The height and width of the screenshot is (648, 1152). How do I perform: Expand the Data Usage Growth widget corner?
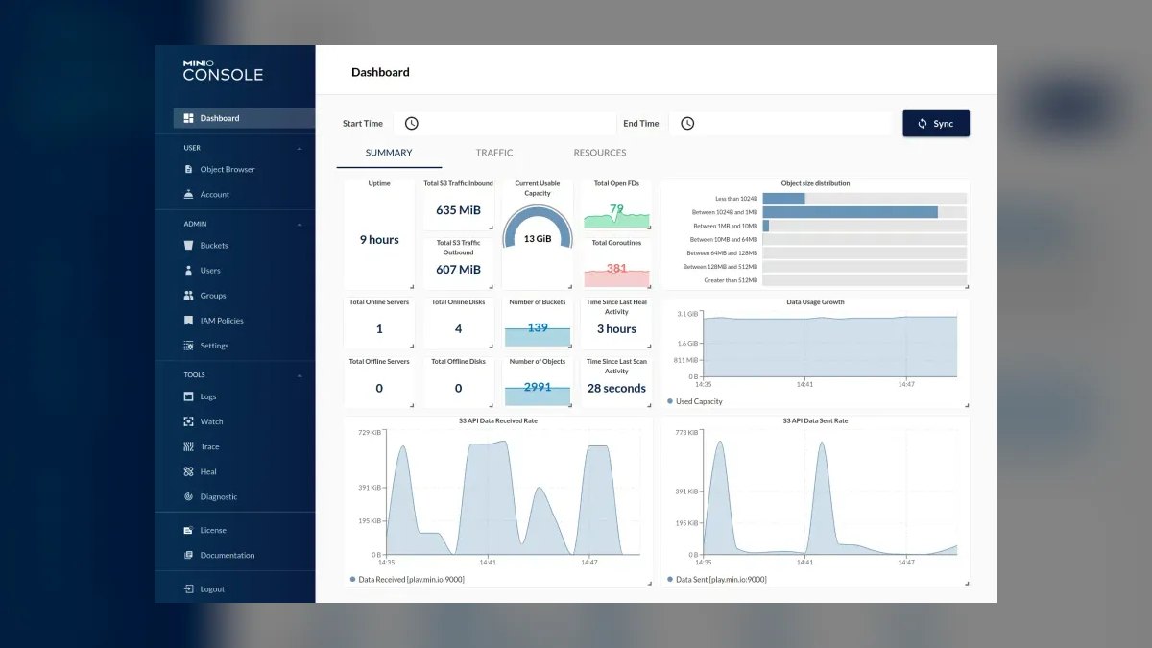click(966, 406)
